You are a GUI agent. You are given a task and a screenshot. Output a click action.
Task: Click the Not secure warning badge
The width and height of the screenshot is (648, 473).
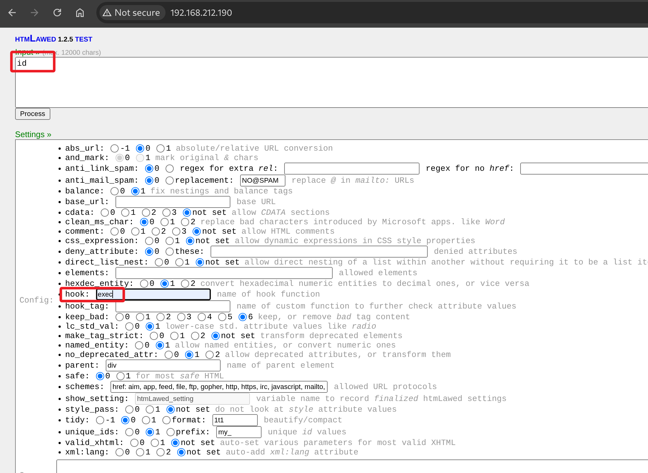(132, 13)
